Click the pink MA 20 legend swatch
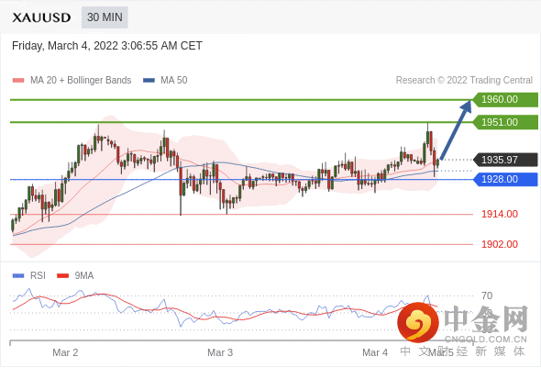The height and width of the screenshot is (368, 541). [x=18, y=81]
